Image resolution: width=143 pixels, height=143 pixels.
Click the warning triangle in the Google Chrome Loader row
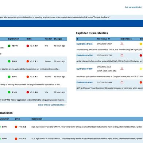[x=122, y=69]
